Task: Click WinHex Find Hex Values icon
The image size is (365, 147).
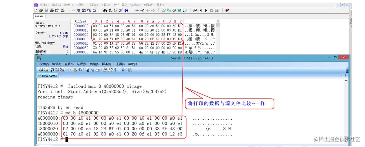Action: click(110, 10)
